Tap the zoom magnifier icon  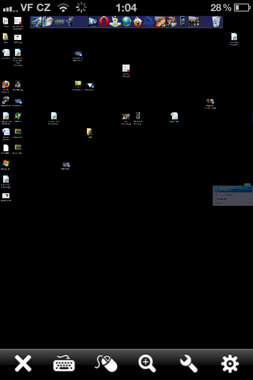[147, 363]
